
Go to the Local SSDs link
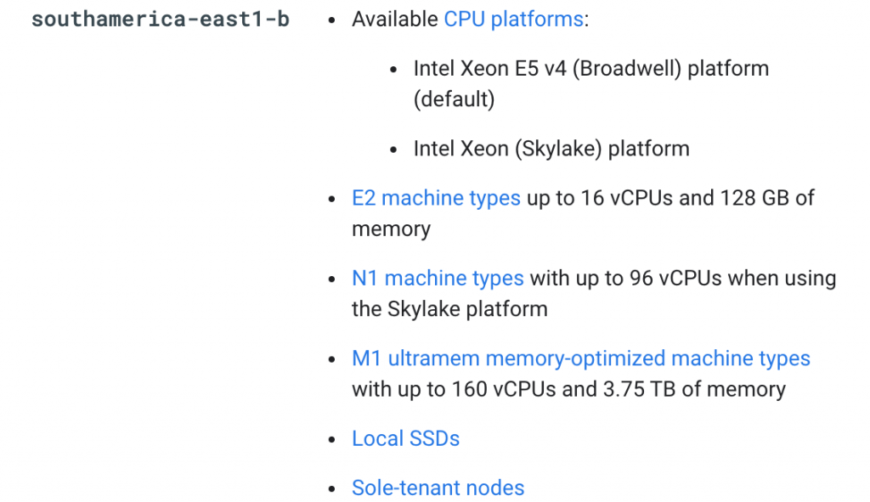405,438
